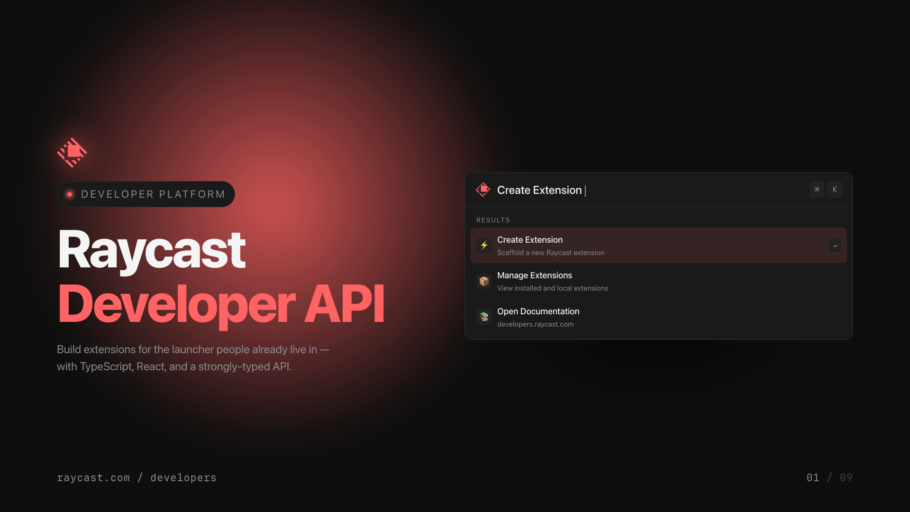
Task: Click the Command key badge in search bar
Action: 817,190
